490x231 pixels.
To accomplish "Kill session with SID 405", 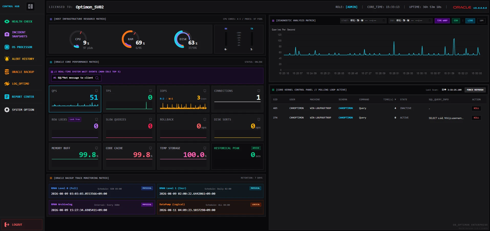I will pyautogui.click(x=476, y=108).
